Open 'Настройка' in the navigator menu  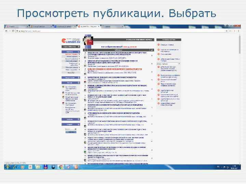71,73
